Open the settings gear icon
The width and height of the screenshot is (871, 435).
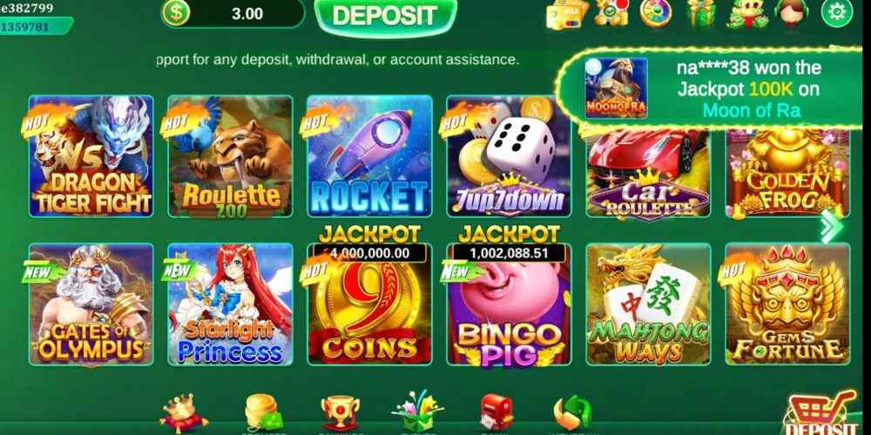(836, 11)
